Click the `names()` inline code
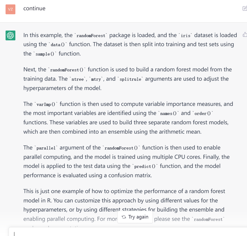Screen dimensions: 247x236 [169, 113]
